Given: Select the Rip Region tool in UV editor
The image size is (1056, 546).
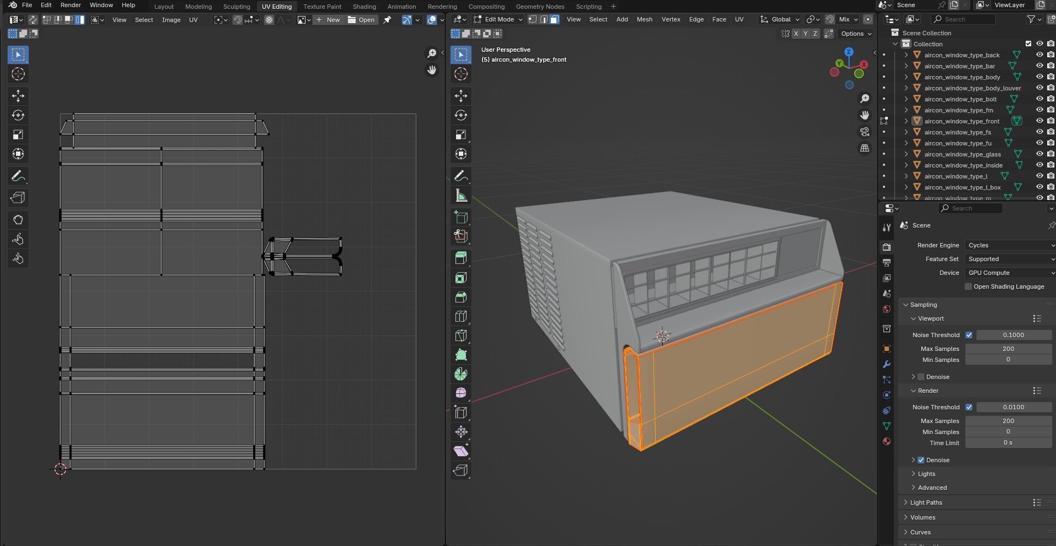Looking at the screenshot, I should [18, 197].
